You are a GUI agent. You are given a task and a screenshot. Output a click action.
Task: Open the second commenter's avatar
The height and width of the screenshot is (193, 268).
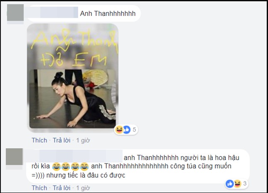tap(15, 156)
